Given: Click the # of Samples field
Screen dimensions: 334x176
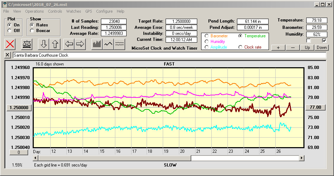Looking at the screenshot, I should point(114,21).
